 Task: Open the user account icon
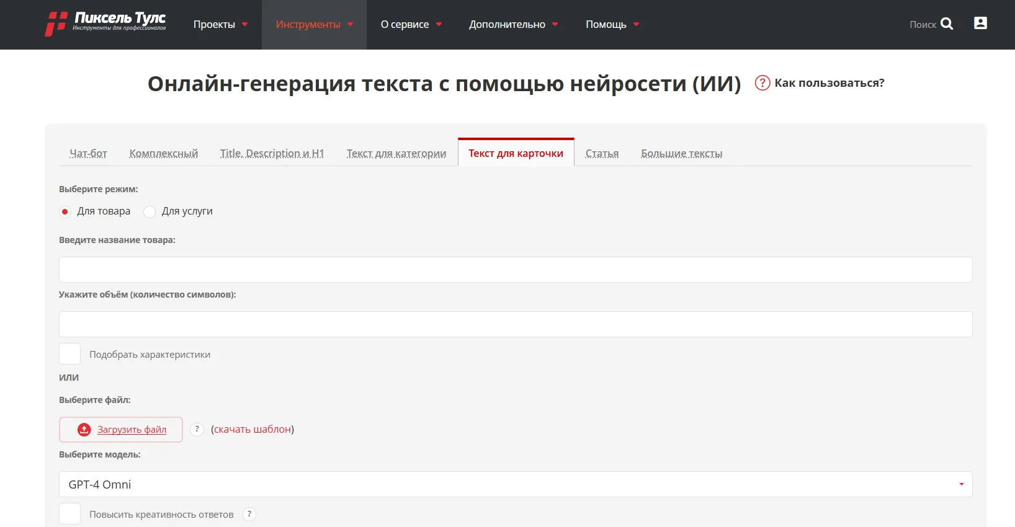point(980,23)
